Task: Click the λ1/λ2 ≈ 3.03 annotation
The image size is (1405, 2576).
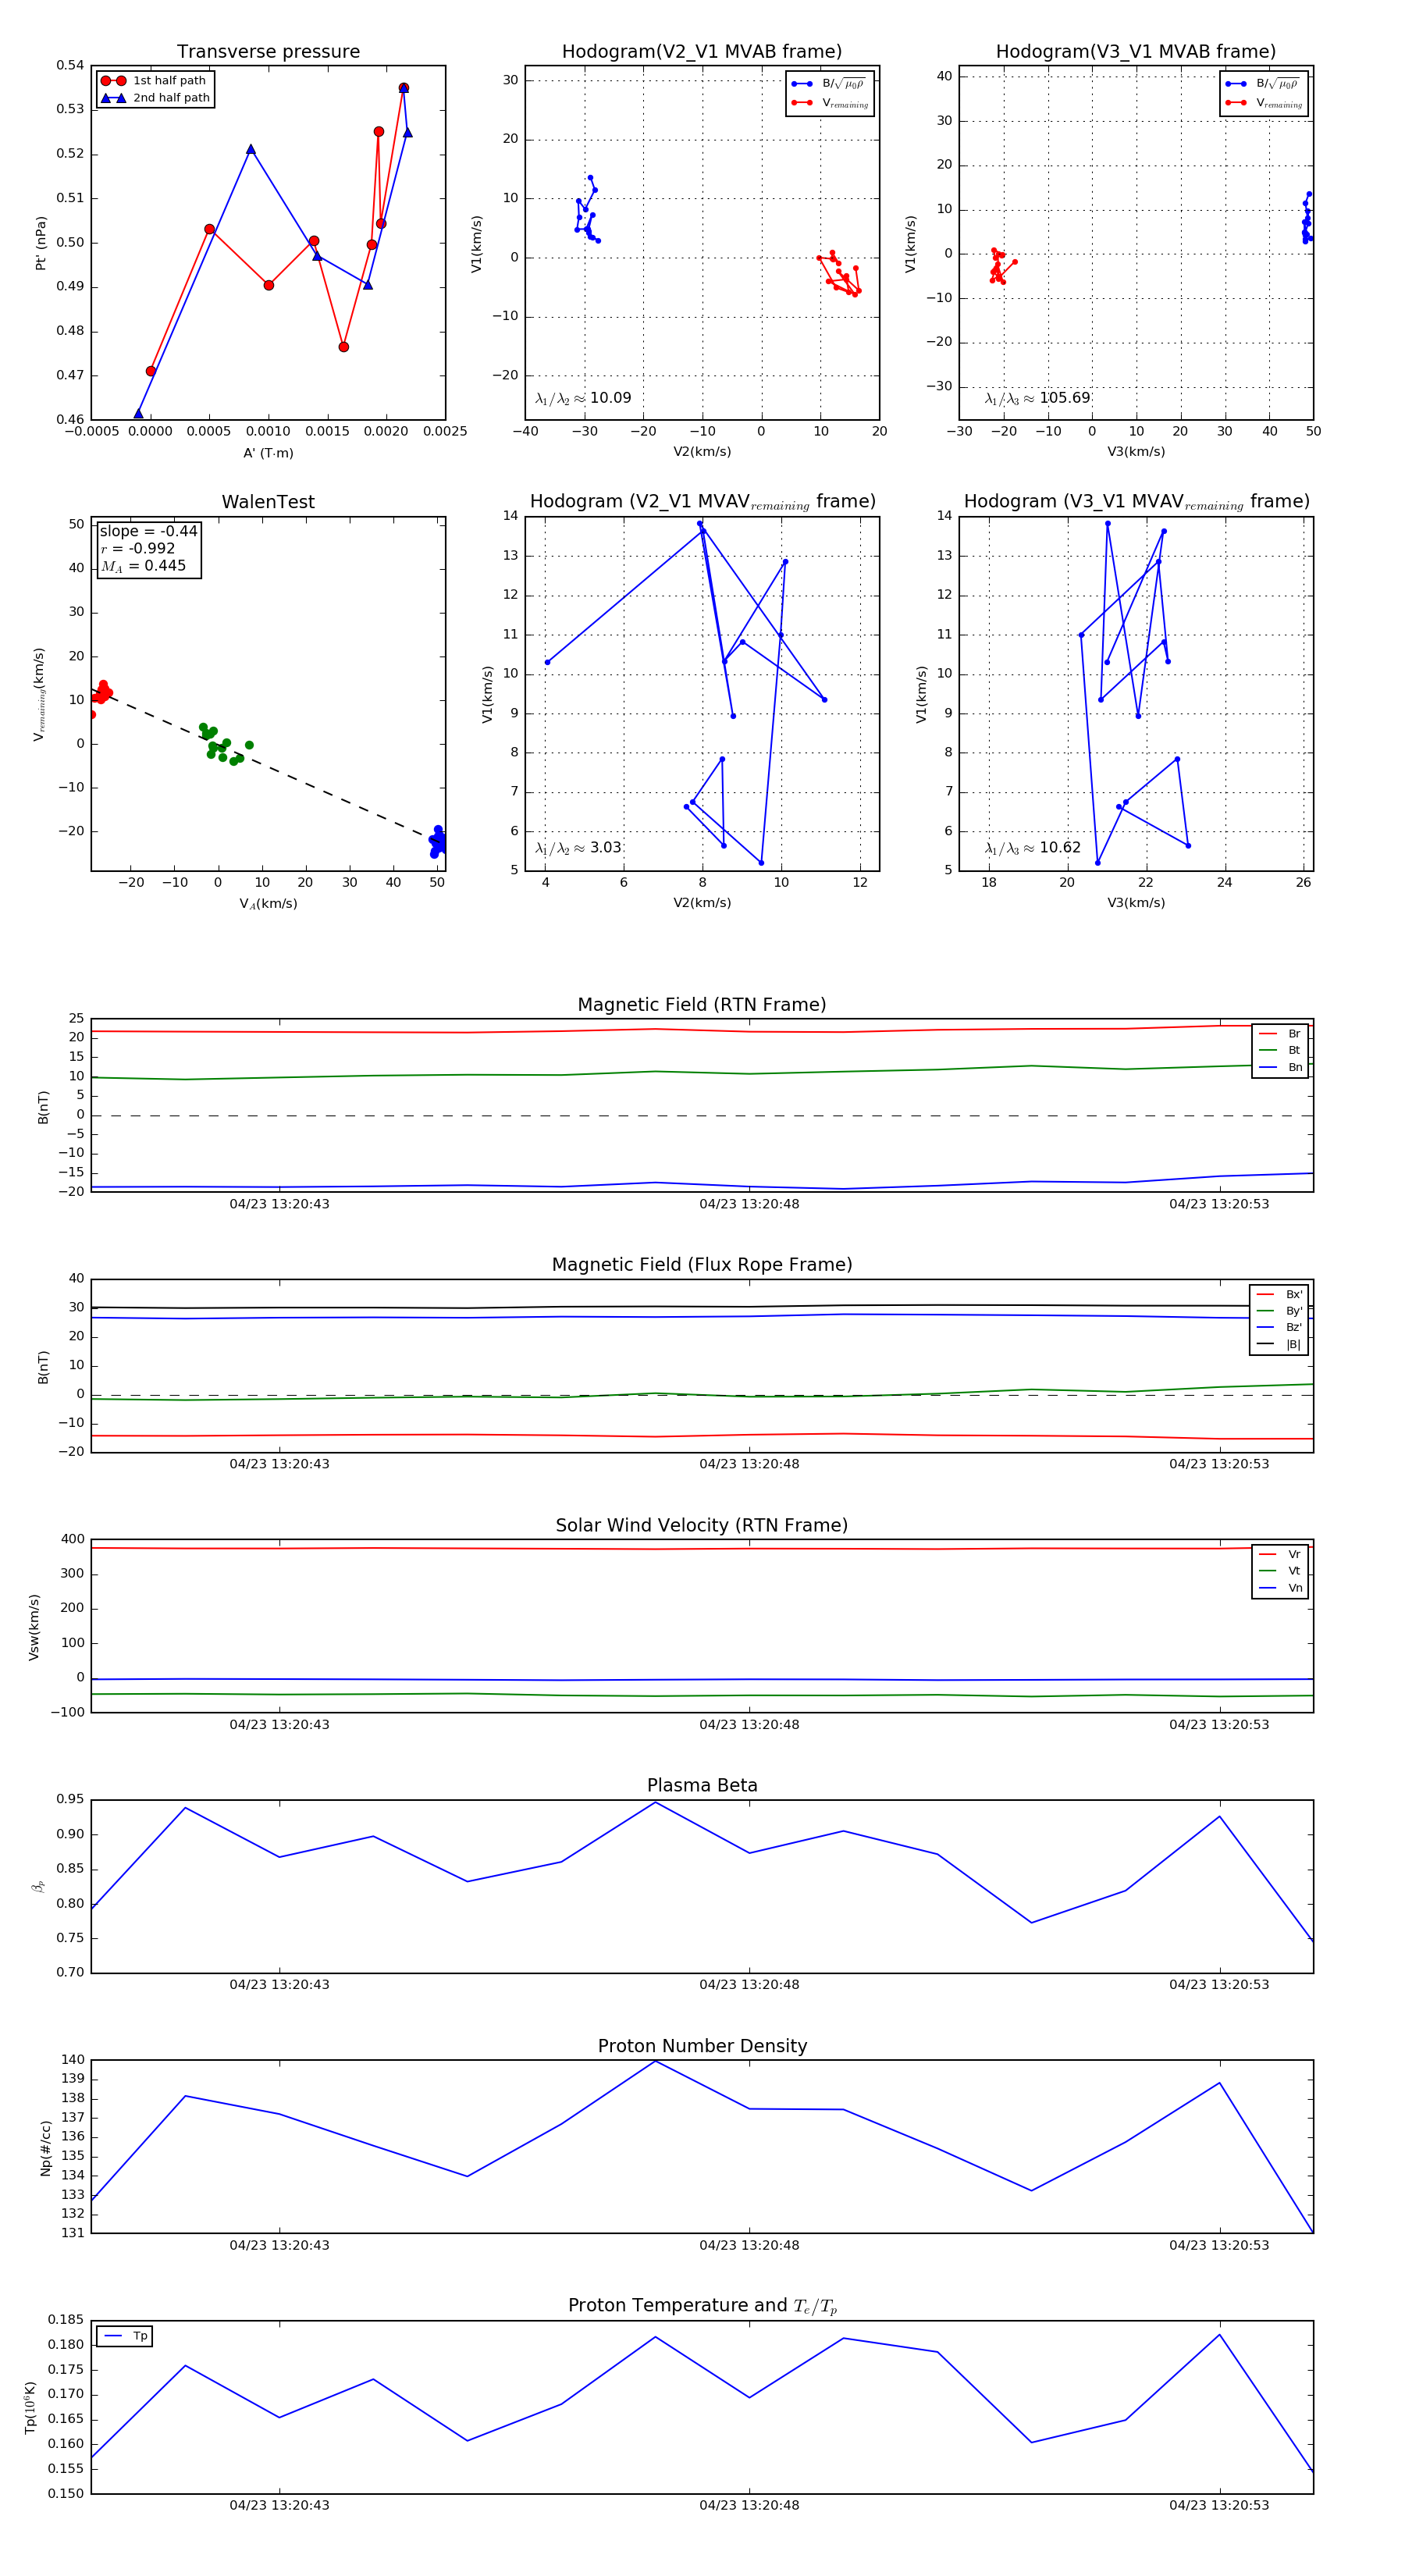Action: coord(578,848)
